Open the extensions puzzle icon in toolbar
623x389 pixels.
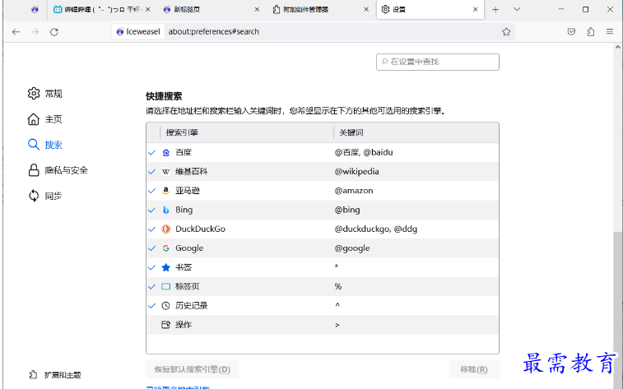point(591,31)
